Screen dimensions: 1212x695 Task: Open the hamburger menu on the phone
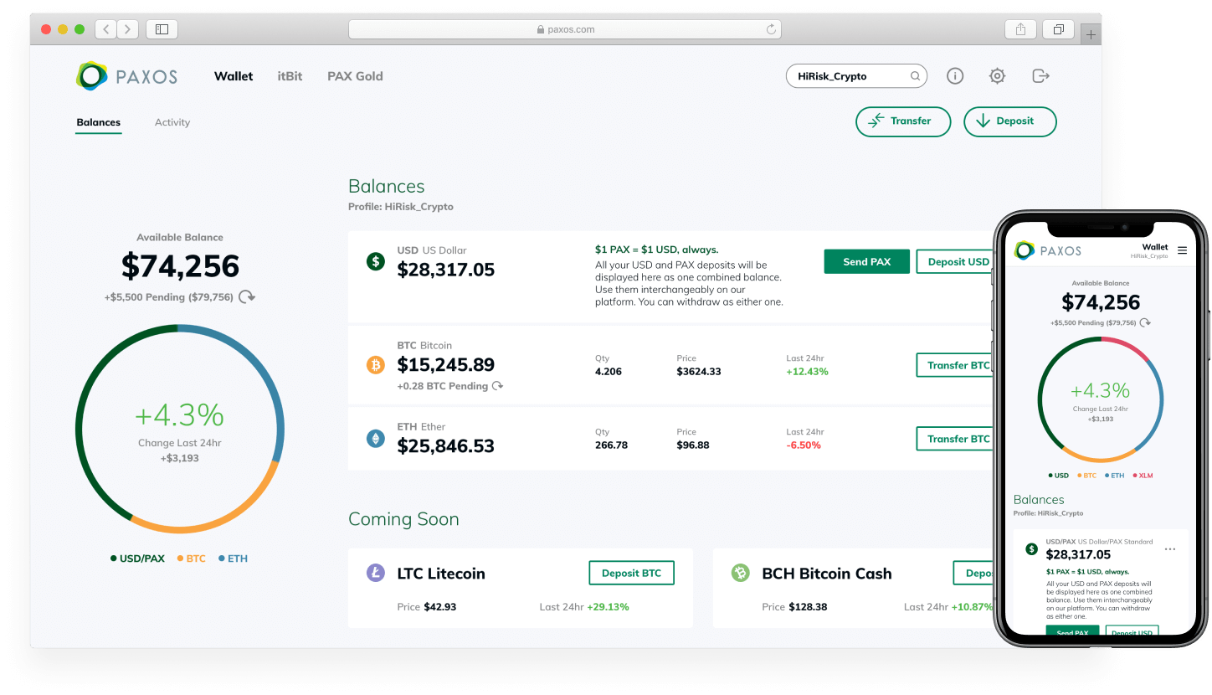click(1182, 250)
